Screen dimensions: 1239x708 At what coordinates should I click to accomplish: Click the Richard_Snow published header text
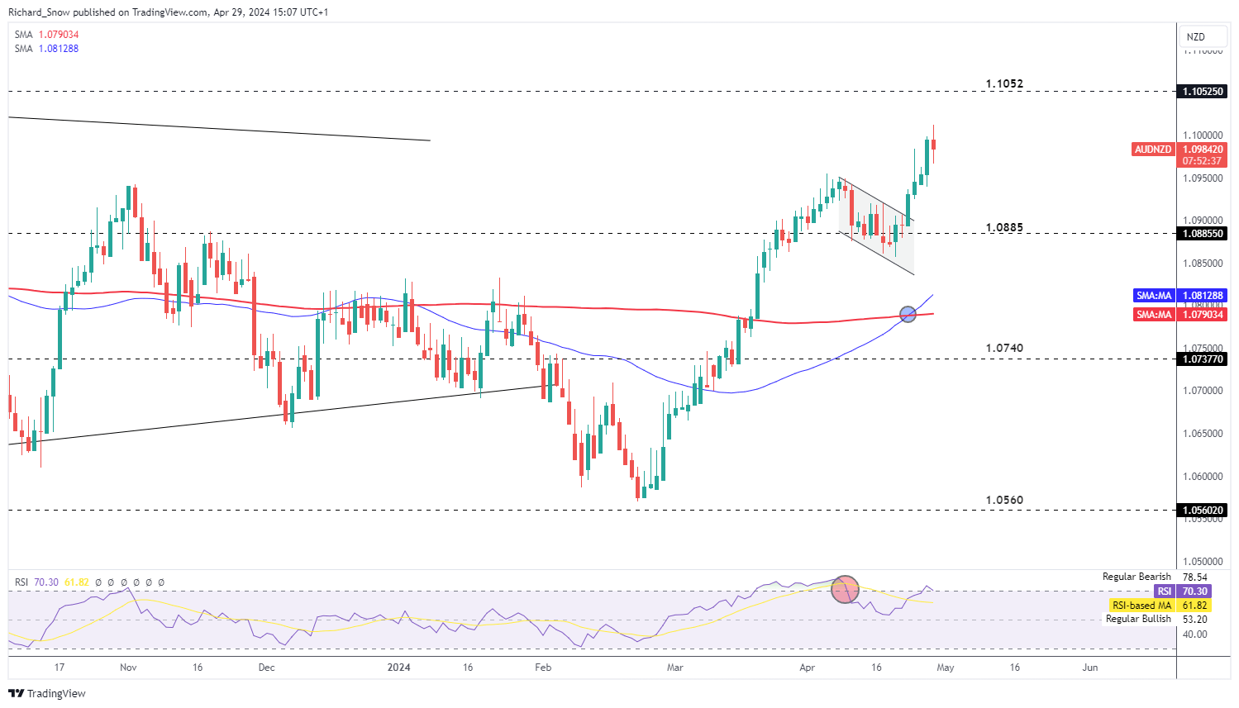[x=168, y=12]
